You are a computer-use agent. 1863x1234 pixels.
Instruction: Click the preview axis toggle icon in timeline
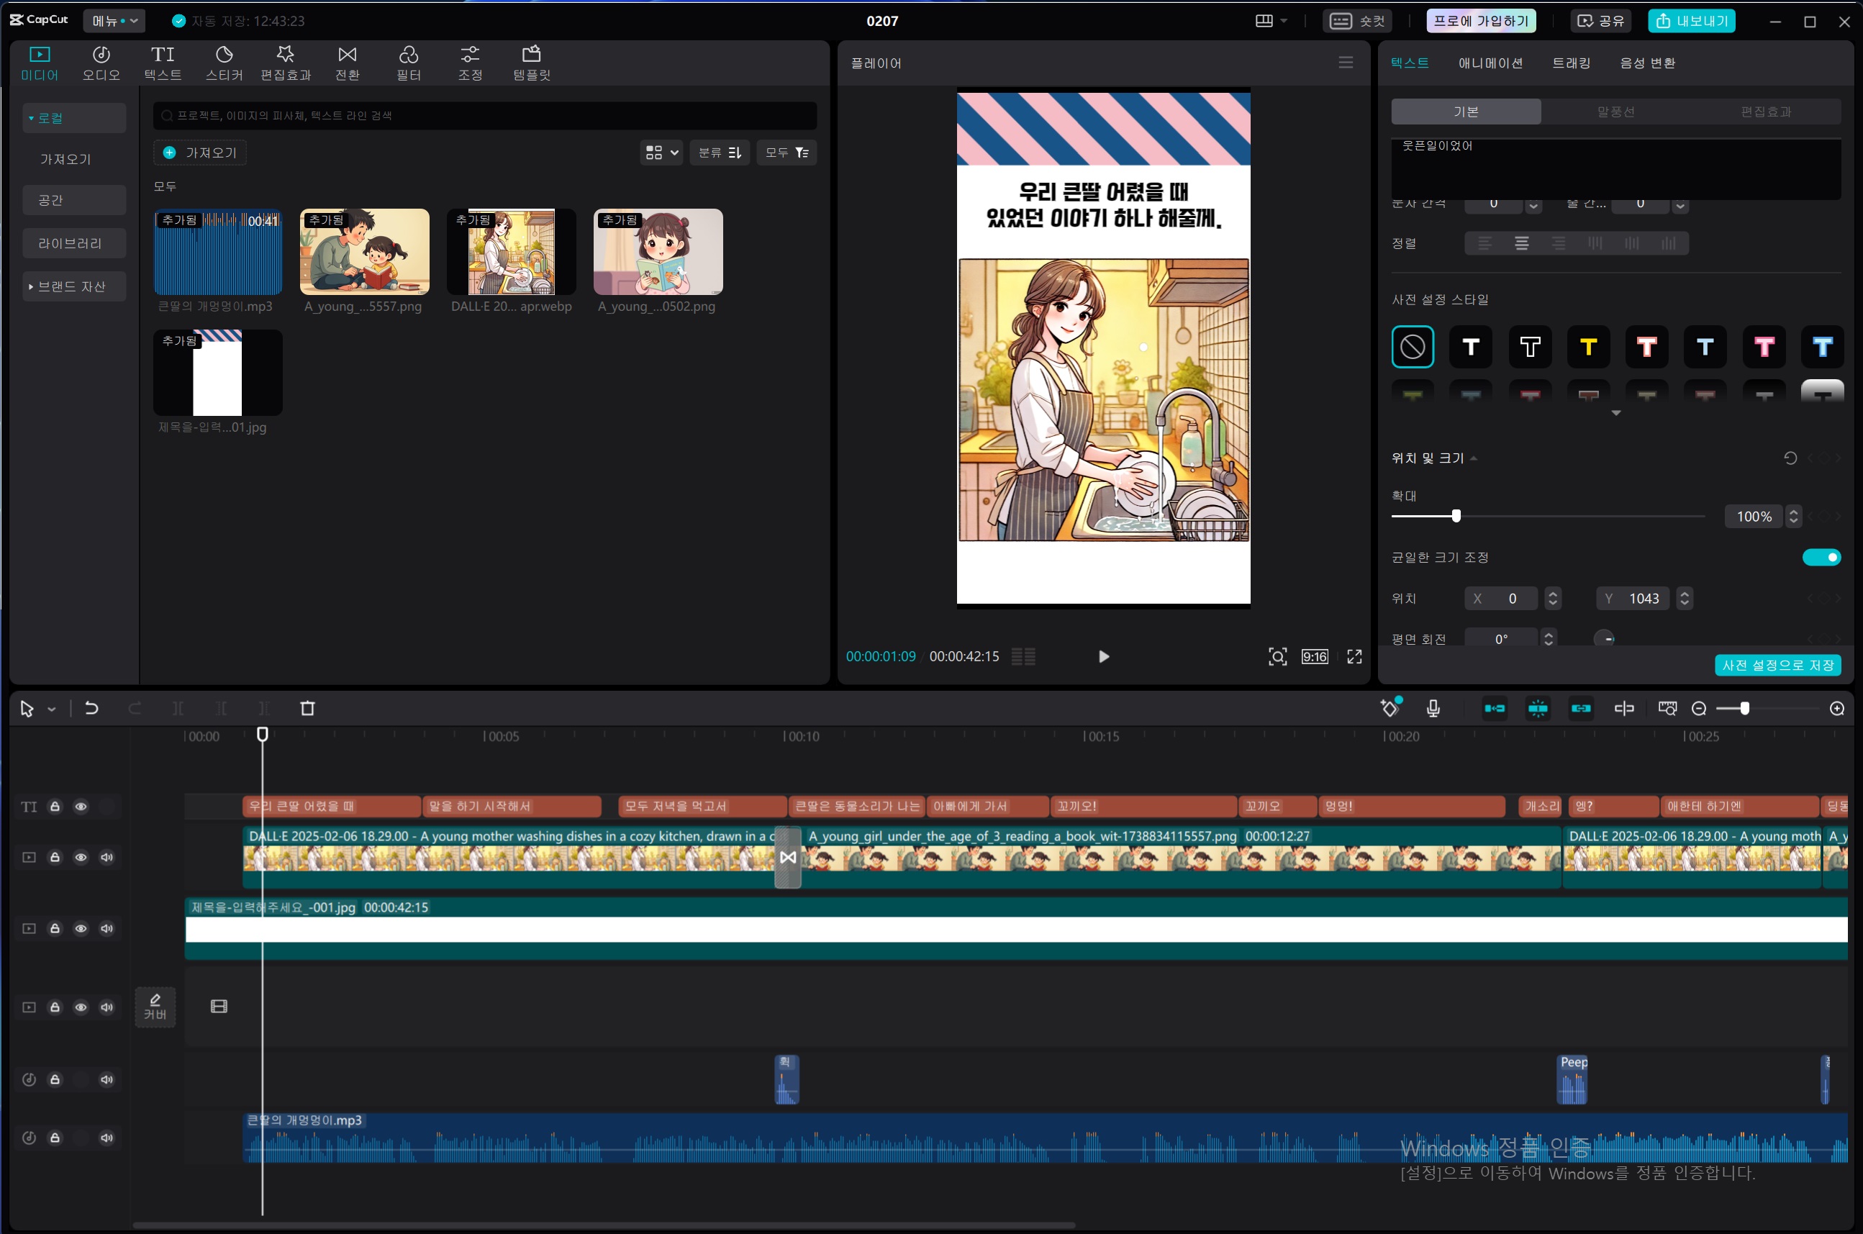click(1667, 708)
